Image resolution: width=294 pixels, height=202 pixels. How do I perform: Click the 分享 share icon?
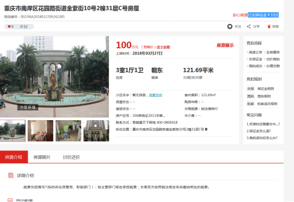click(249, 27)
